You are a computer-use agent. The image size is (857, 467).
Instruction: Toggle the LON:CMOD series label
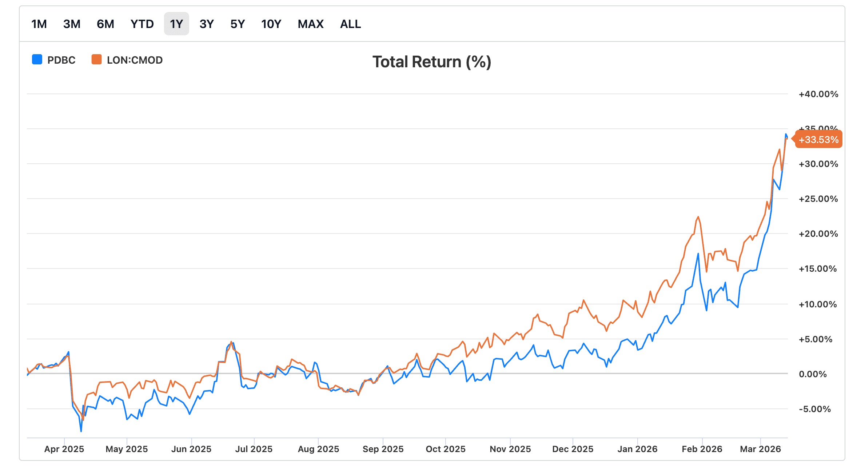pyautogui.click(x=135, y=60)
